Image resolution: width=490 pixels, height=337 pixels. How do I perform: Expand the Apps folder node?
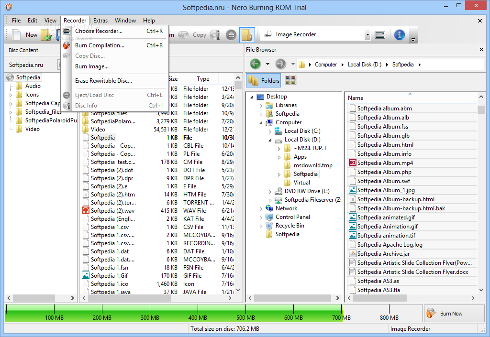tap(279, 157)
